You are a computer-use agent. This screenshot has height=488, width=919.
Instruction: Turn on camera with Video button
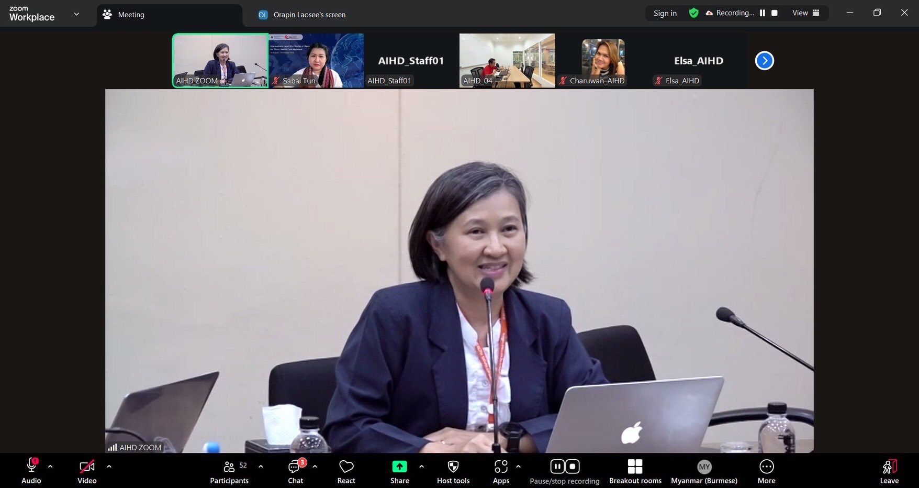[x=87, y=471]
